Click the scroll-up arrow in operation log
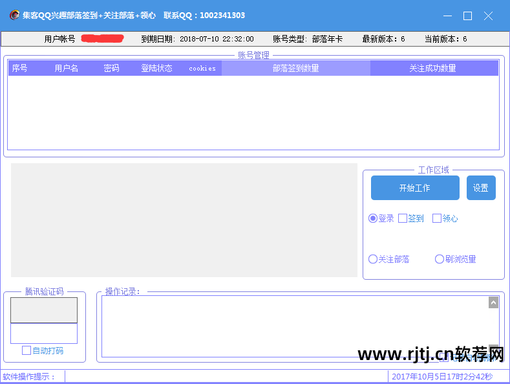Viewport: 510px width, 384px height. click(493, 302)
